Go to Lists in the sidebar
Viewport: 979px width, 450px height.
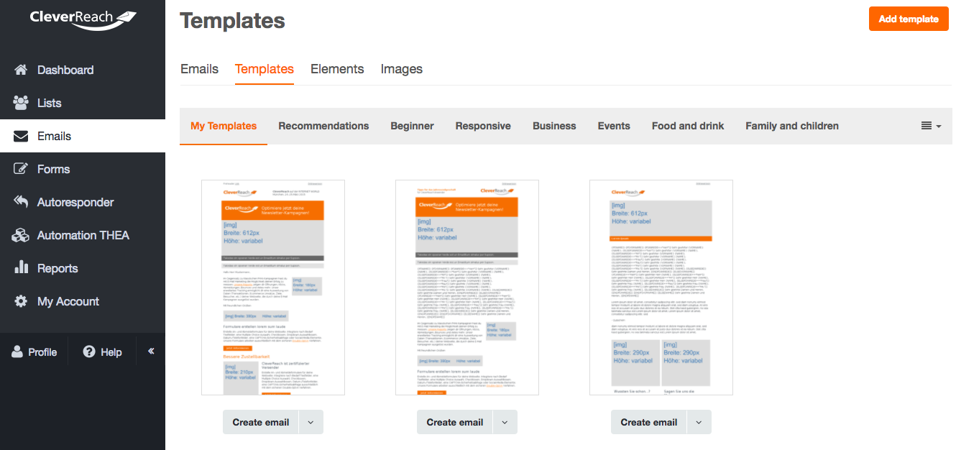pos(83,103)
